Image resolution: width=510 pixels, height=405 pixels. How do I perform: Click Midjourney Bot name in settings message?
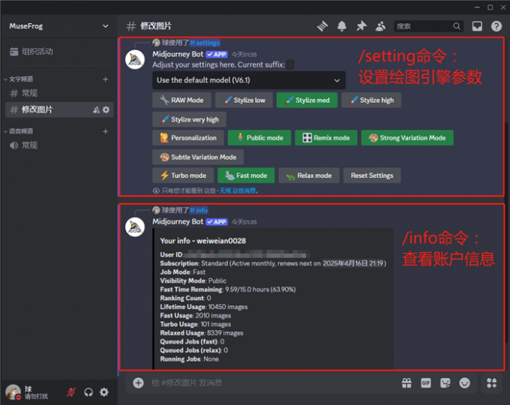tap(178, 54)
